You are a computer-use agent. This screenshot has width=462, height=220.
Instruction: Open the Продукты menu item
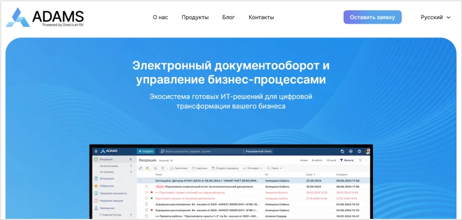coord(195,17)
